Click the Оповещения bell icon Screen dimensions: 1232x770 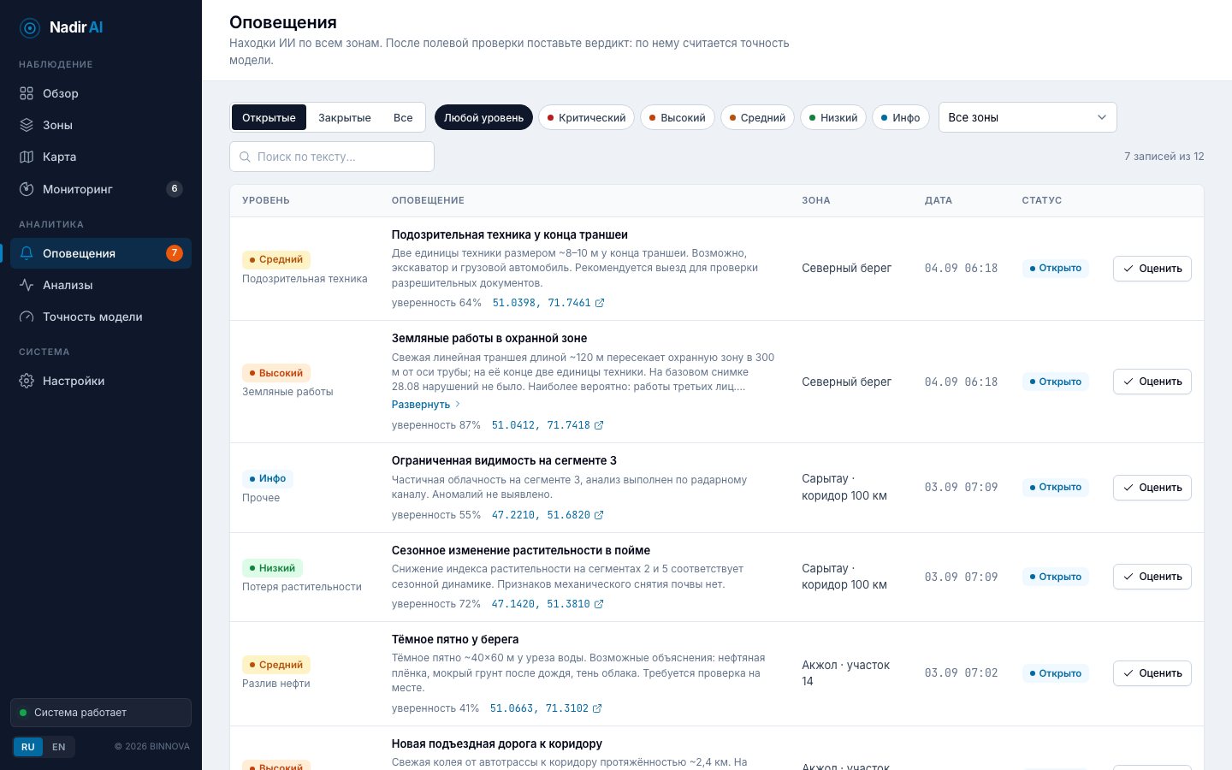[27, 253]
